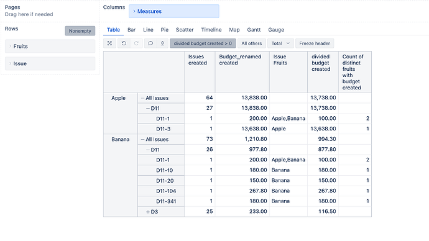
Task: Expand the Measures dimension in Columns
Action: click(x=134, y=11)
